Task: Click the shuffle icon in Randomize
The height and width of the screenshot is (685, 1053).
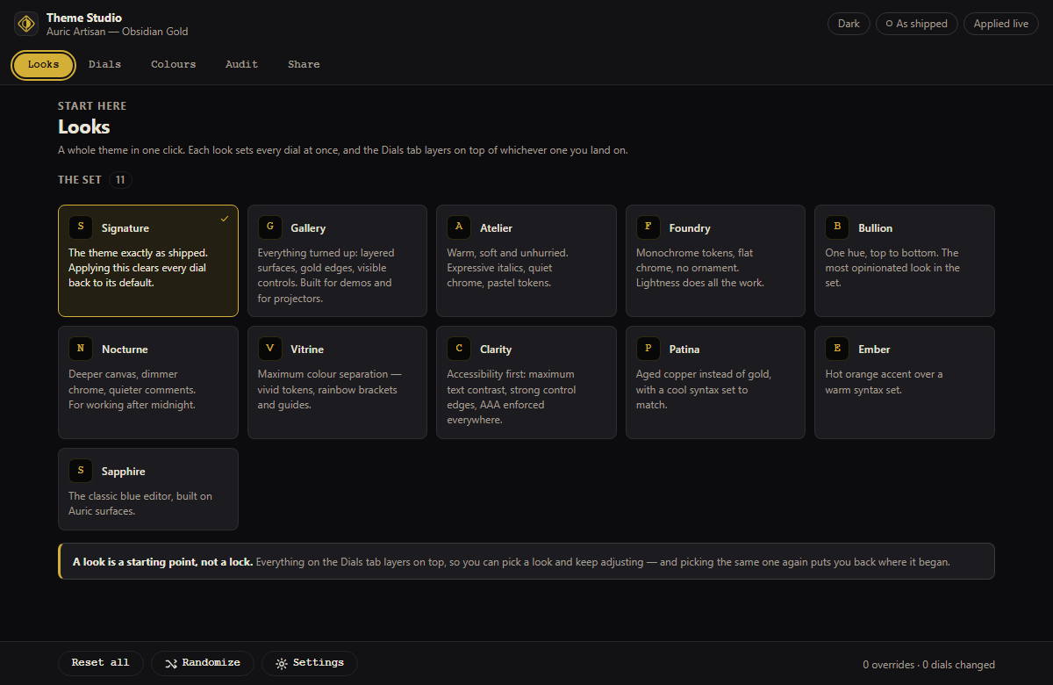Action: click(x=170, y=663)
